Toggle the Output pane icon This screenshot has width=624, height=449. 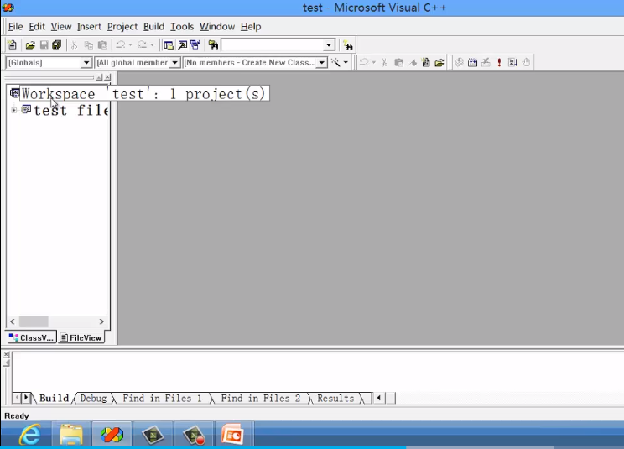pyautogui.click(x=182, y=45)
